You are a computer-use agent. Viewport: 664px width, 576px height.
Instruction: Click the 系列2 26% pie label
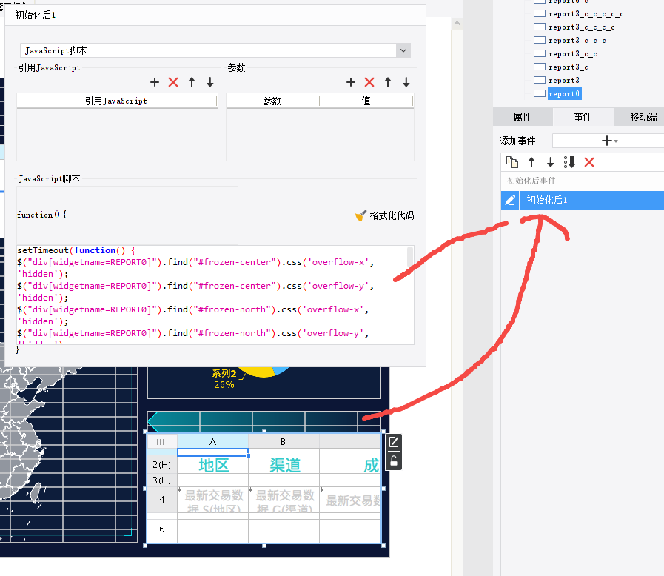[224, 379]
